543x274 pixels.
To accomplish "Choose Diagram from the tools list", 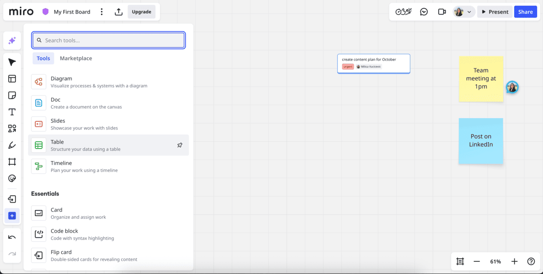I will click(61, 79).
